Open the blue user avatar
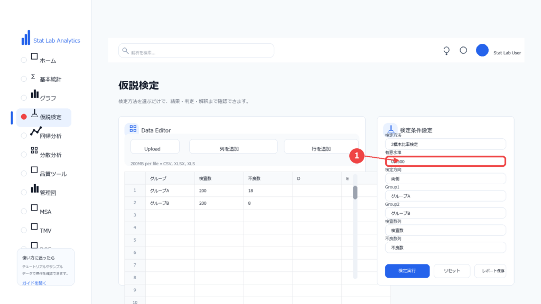 click(482, 50)
